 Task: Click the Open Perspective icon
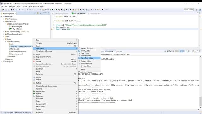(196, 10)
